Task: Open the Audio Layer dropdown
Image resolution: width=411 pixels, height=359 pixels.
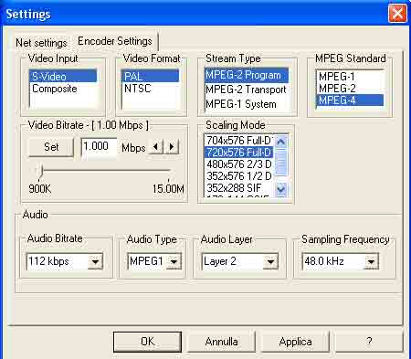Action: 270,261
